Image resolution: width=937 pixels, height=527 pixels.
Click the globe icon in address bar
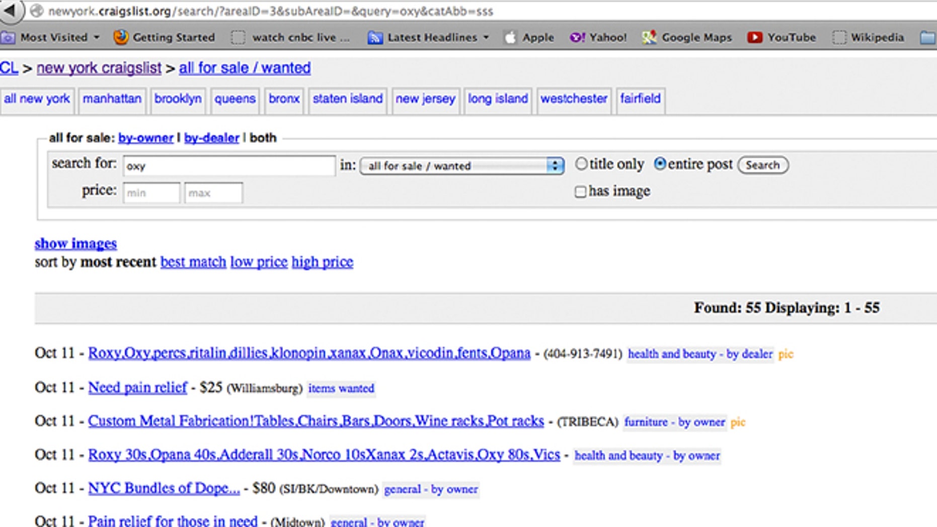pos(36,11)
